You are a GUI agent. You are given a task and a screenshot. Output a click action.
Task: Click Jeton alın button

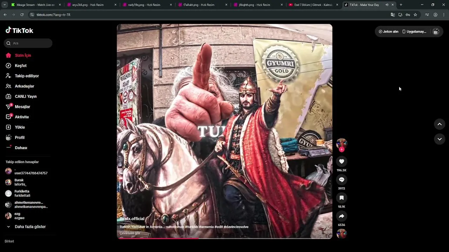(x=388, y=31)
